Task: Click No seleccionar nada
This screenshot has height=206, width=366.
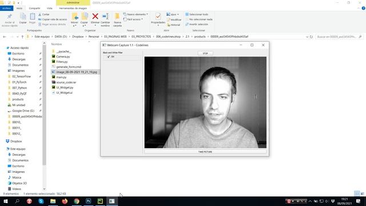Action: click(x=199, y=19)
